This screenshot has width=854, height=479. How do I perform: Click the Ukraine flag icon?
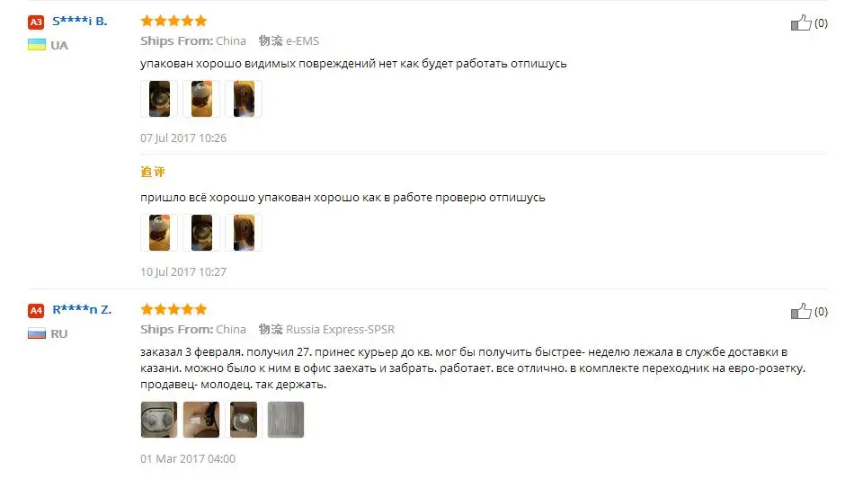point(37,45)
